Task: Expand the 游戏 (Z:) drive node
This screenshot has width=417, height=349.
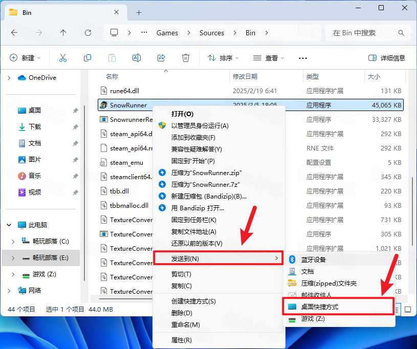Action: point(13,274)
